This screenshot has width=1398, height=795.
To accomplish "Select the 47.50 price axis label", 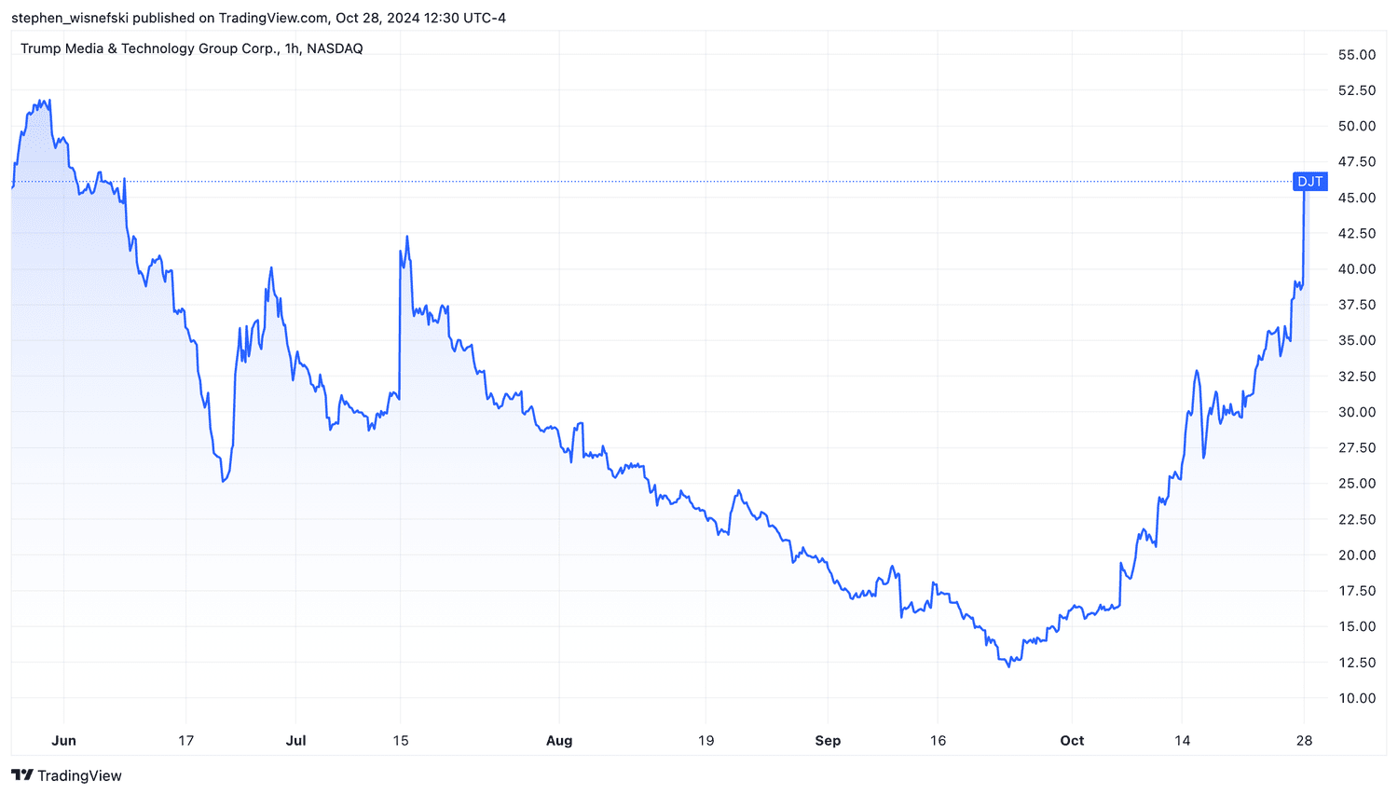I will pos(1357,162).
